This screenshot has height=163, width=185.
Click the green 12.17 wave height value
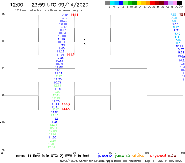[58, 76]
